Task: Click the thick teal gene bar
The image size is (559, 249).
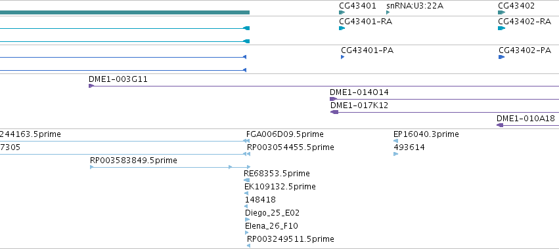Action: tap(125, 12)
